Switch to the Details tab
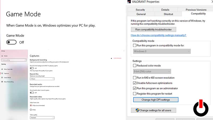 (x=165, y=10)
